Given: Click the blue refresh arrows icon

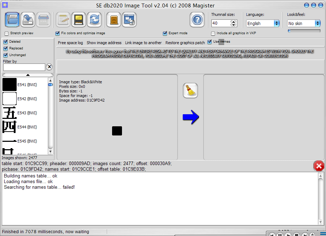Looking at the screenshot, I should (x=94, y=19).
